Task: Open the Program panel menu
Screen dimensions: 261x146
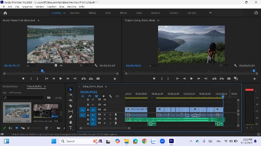Action: (158, 20)
